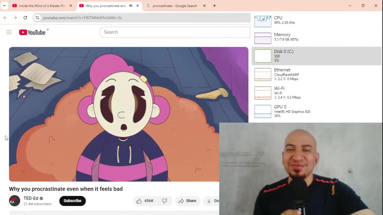Open the "procrastinate - Google Search" tab
Image resolution: width=383 pixels, height=215 pixels.
174,6
